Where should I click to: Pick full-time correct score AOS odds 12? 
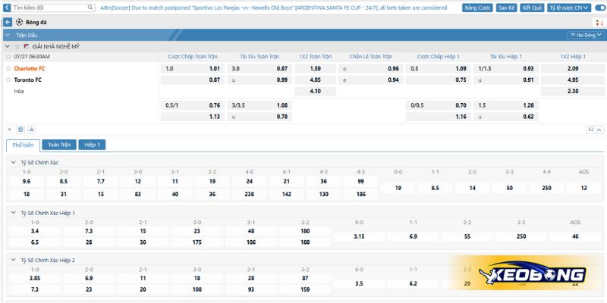click(x=583, y=188)
